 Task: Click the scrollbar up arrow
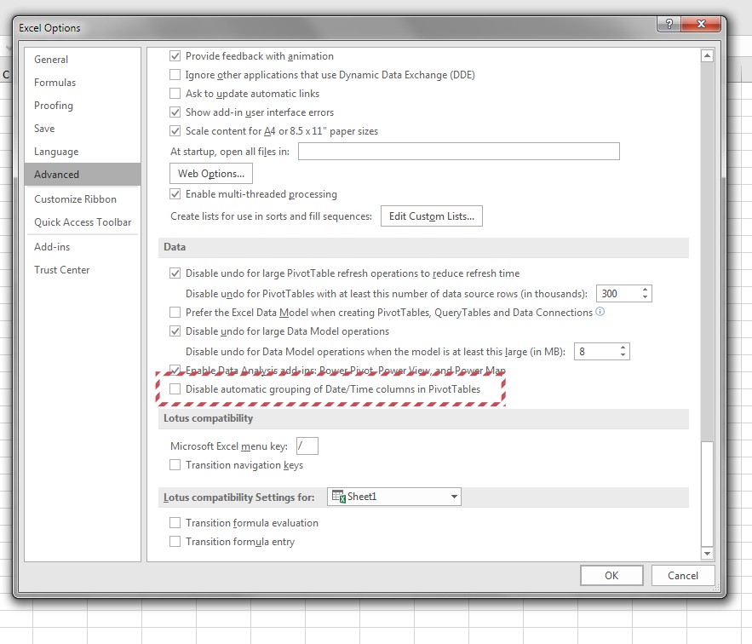(x=706, y=56)
